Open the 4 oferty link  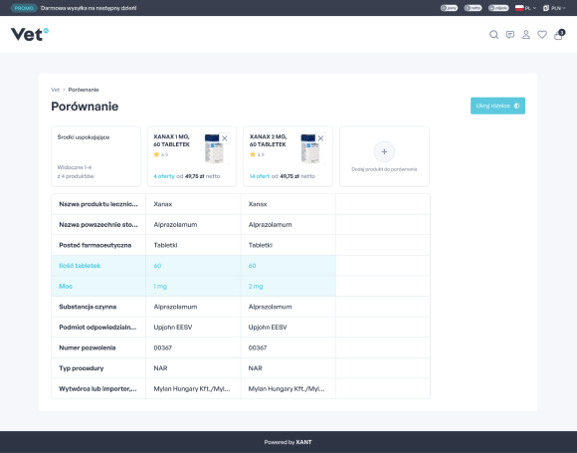[x=164, y=176]
